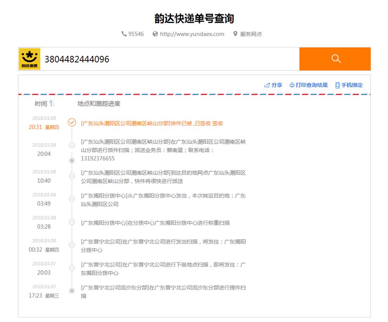This screenshot has height=322, width=388.
Task: Click the mobile phone icon beside 手机绑定
Action: [337, 85]
